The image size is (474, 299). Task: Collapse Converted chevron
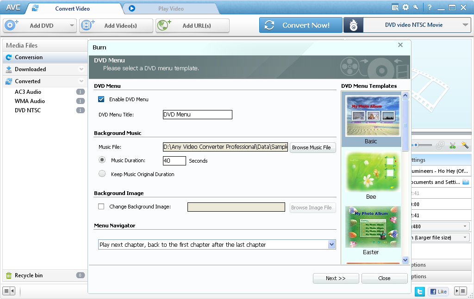(x=81, y=81)
